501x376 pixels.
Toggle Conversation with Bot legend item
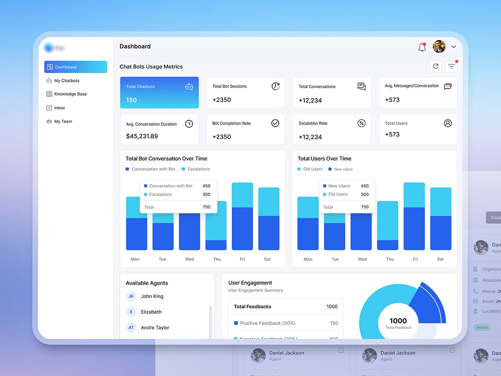(151, 169)
